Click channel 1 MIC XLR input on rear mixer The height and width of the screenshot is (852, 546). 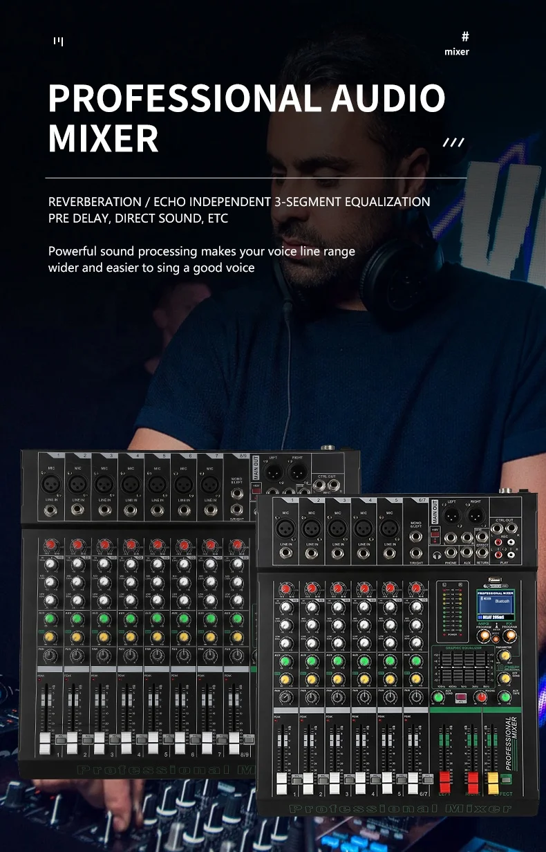[50, 484]
